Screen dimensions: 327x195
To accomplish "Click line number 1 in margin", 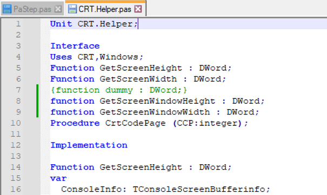I will pos(18,24).
